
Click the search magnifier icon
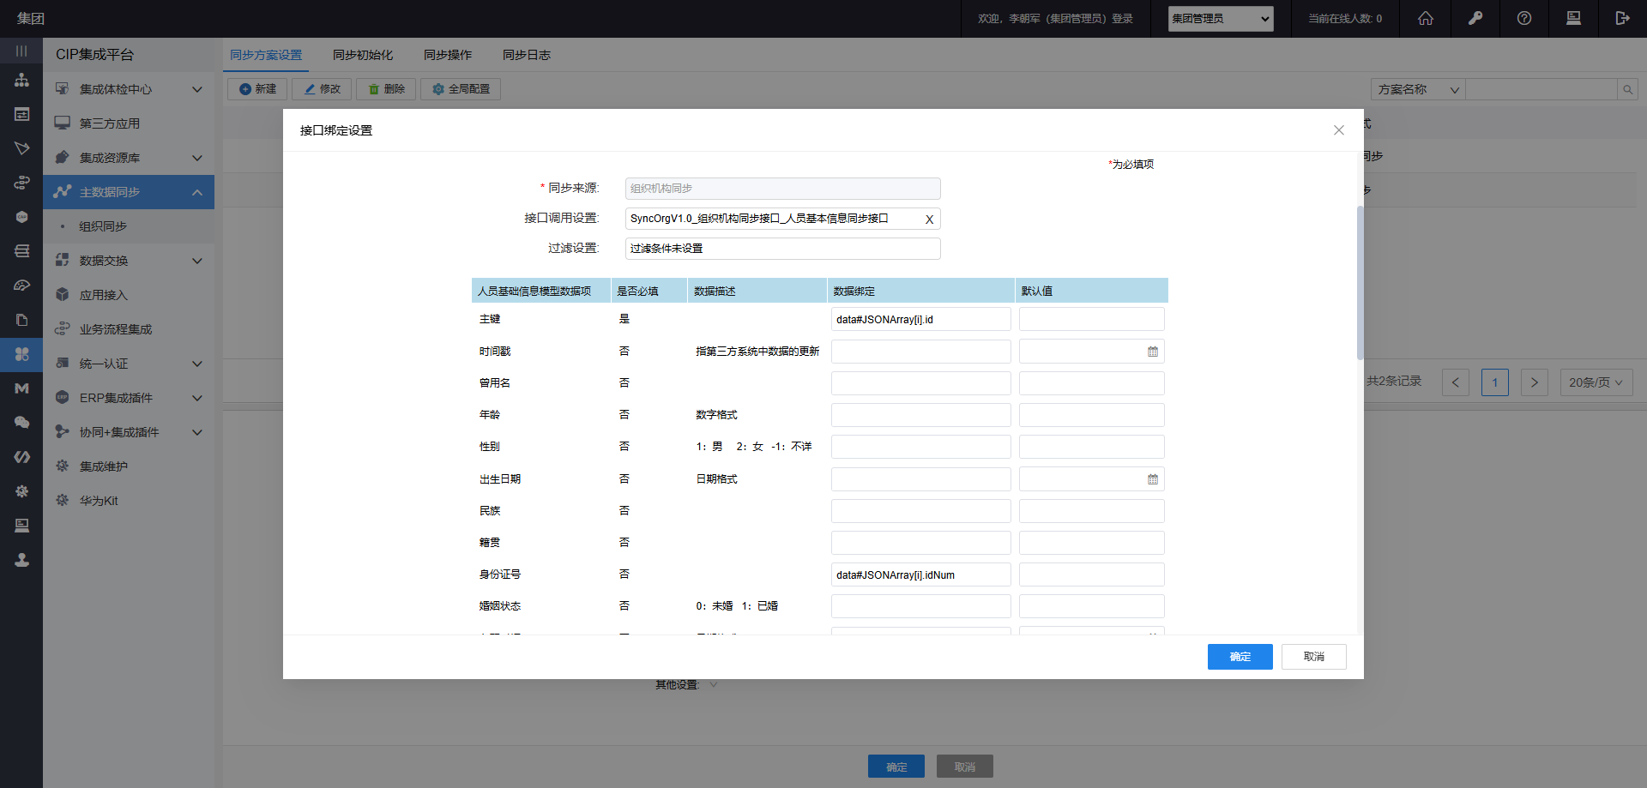[x=1627, y=89]
